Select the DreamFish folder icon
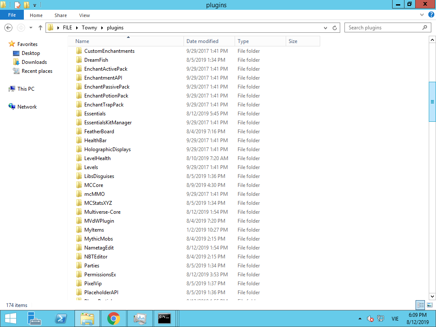The image size is (436, 327). point(79,60)
